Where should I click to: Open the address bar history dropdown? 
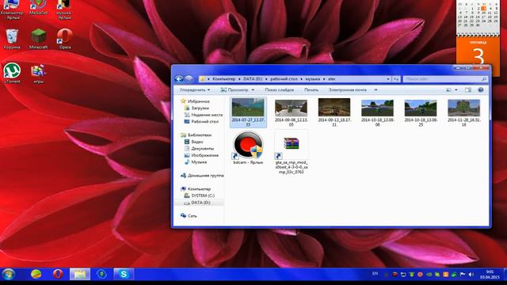point(388,79)
